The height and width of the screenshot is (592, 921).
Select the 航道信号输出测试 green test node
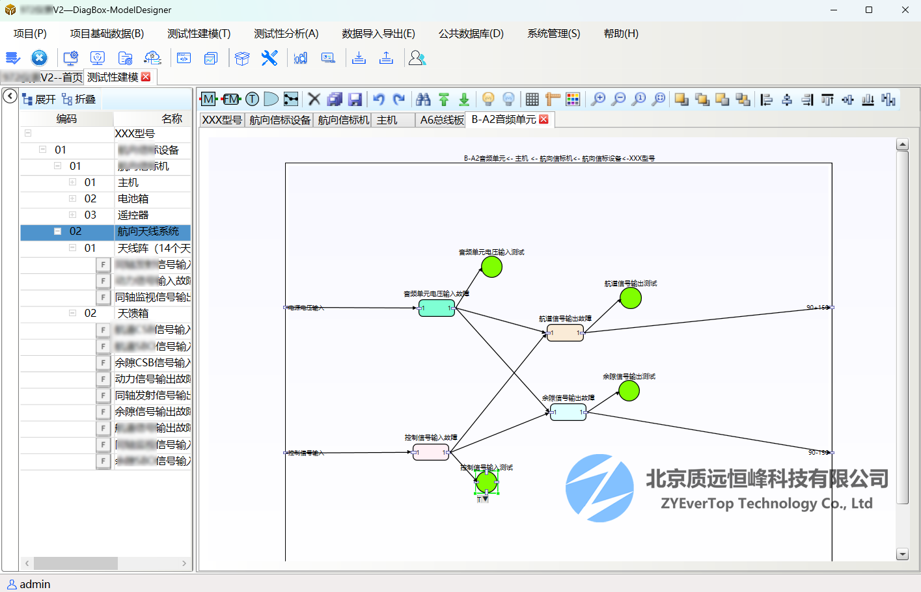[630, 298]
